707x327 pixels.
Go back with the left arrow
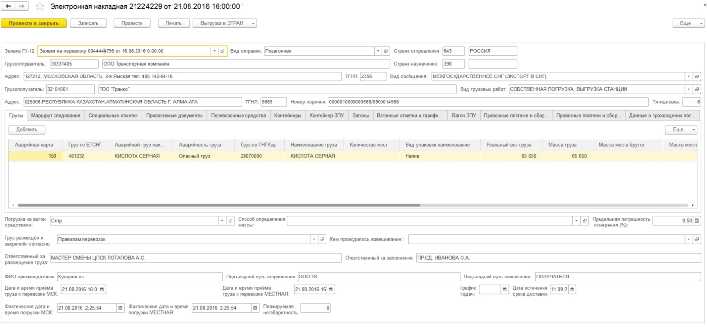point(8,6)
